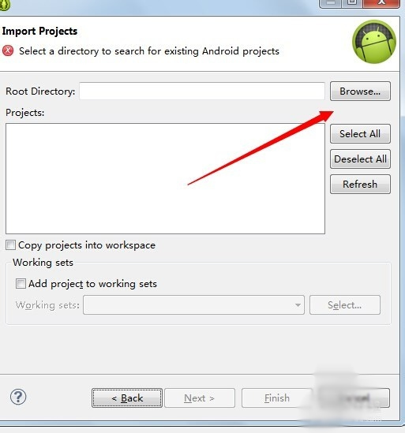Minimize the Import Projects window
Viewport: 405px width, 433px height.
pyautogui.click(x=331, y=3)
